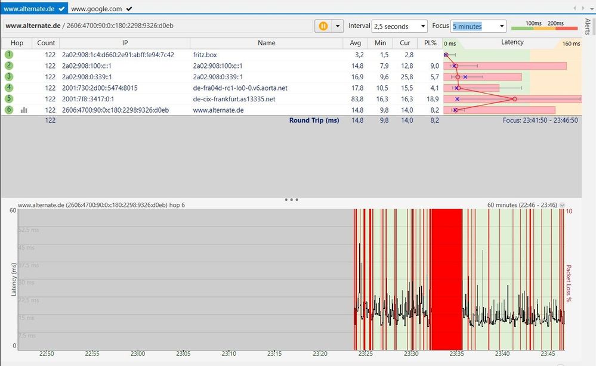Expand the 60 minutes graph time range menu
The image size is (596, 366).
[562, 205]
